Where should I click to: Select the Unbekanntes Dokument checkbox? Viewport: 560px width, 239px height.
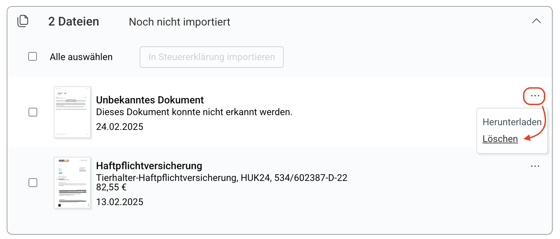pos(33,112)
